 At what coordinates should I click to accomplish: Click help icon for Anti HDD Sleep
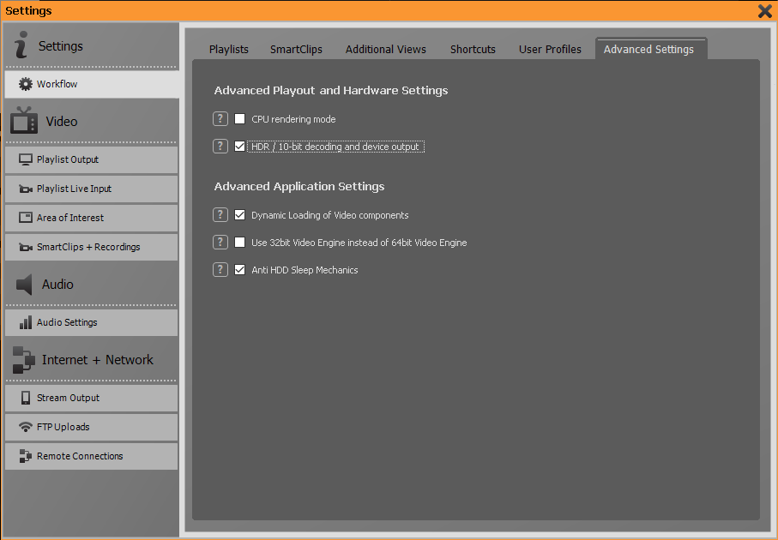220,270
